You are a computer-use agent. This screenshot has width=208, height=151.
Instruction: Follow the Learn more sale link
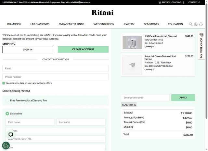[85, 2]
